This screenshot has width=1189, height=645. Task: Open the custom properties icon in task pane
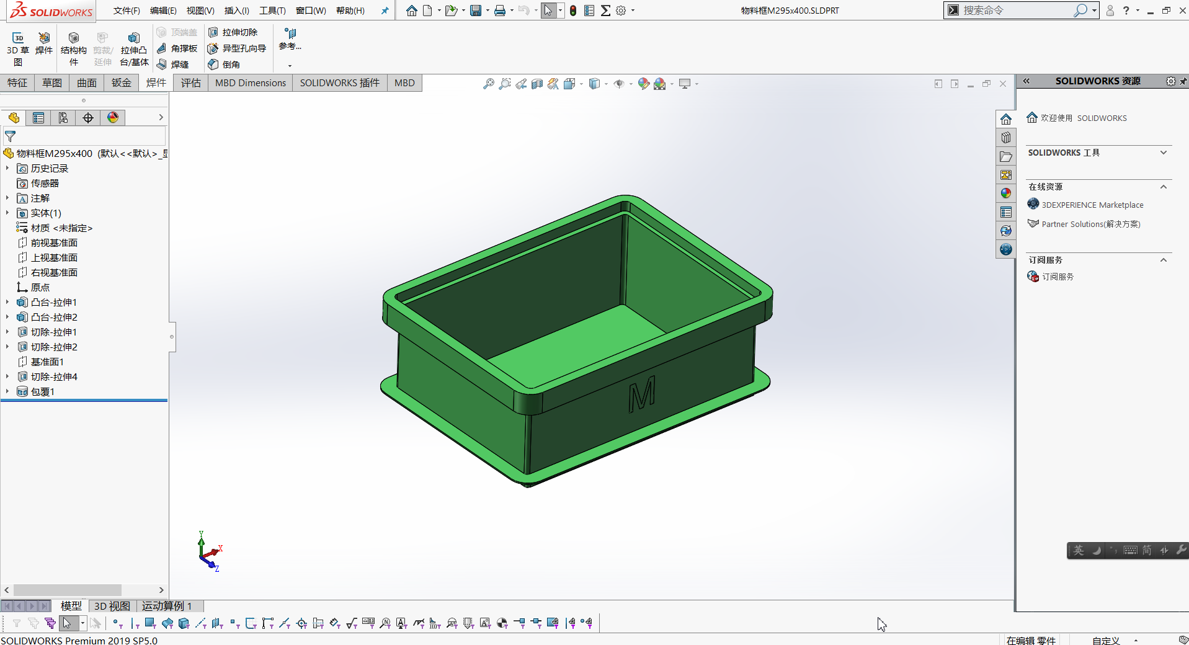1006,212
